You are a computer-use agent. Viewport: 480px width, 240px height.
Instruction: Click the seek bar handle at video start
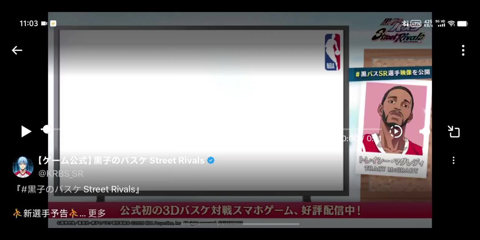47,129
